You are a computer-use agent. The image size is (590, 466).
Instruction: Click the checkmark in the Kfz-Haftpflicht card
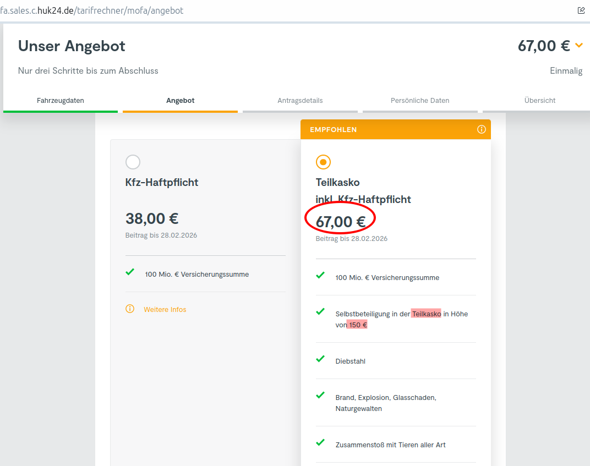(130, 272)
